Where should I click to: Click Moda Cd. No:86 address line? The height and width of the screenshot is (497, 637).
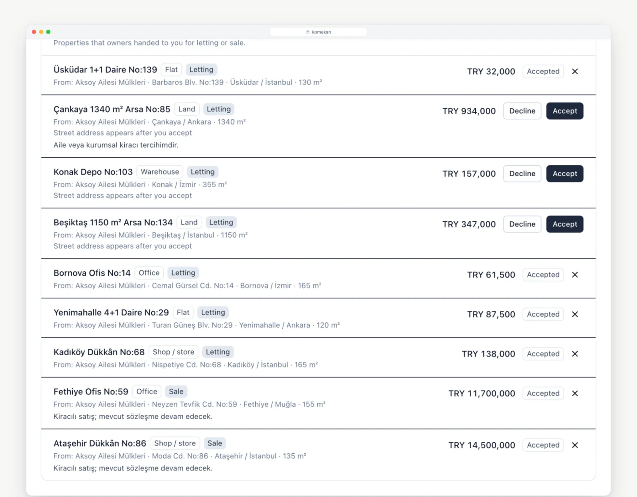coord(180,456)
